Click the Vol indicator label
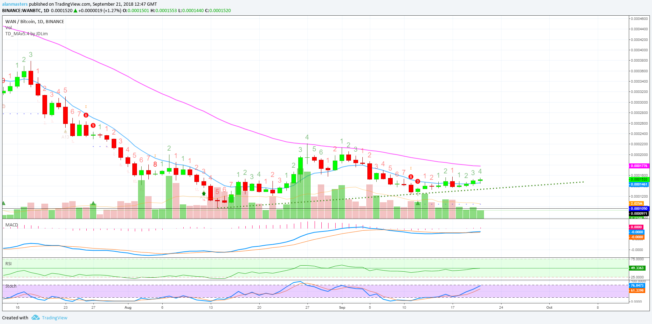 [x=9, y=27]
